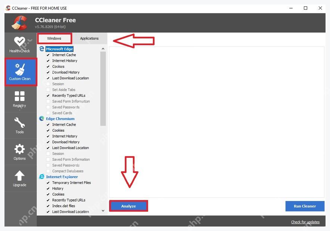The image size is (330, 231).
Task: Enable Edge Chromium Saved Passwords
Action: pyautogui.click(x=48, y=165)
